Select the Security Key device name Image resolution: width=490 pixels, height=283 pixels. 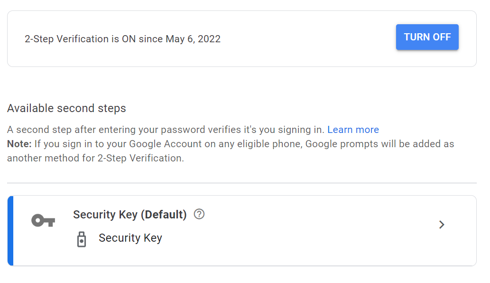(130, 238)
